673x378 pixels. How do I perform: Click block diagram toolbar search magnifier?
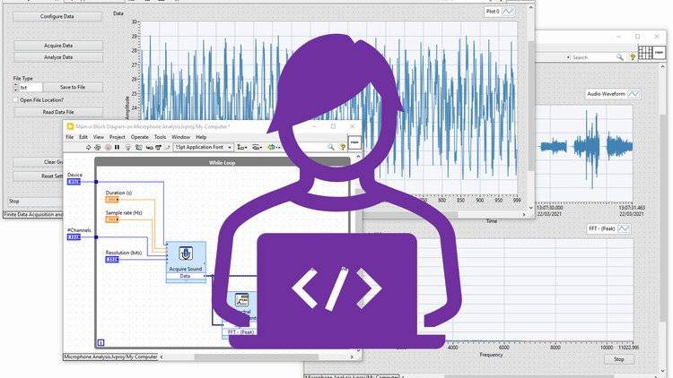pyautogui.click(x=331, y=147)
